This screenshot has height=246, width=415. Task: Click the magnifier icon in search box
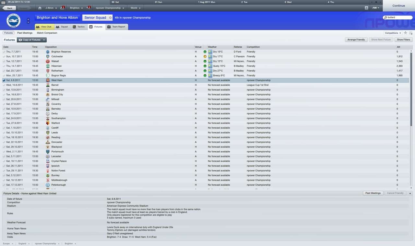click(x=385, y=18)
